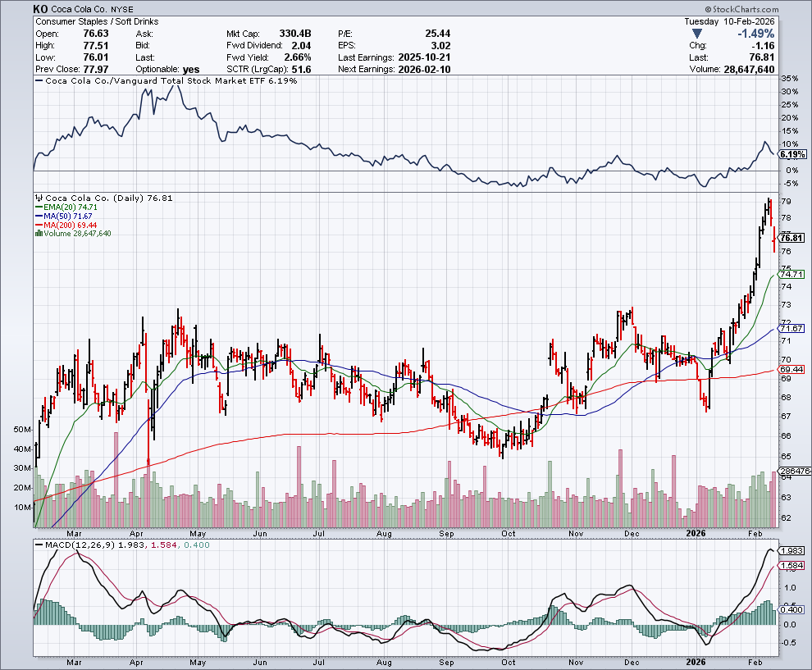Click the KO ticker symbol heading

[x=40, y=9]
